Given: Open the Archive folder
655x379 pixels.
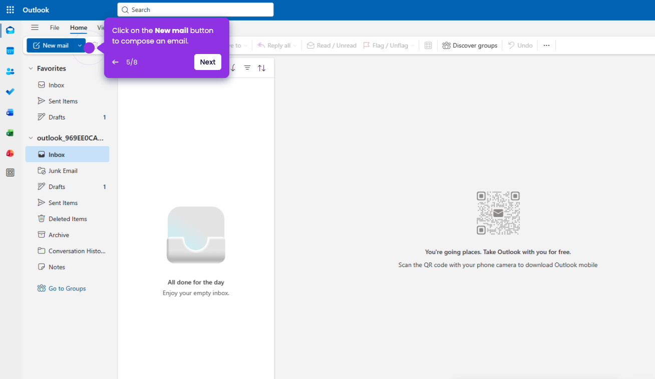Looking at the screenshot, I should click(67, 234).
